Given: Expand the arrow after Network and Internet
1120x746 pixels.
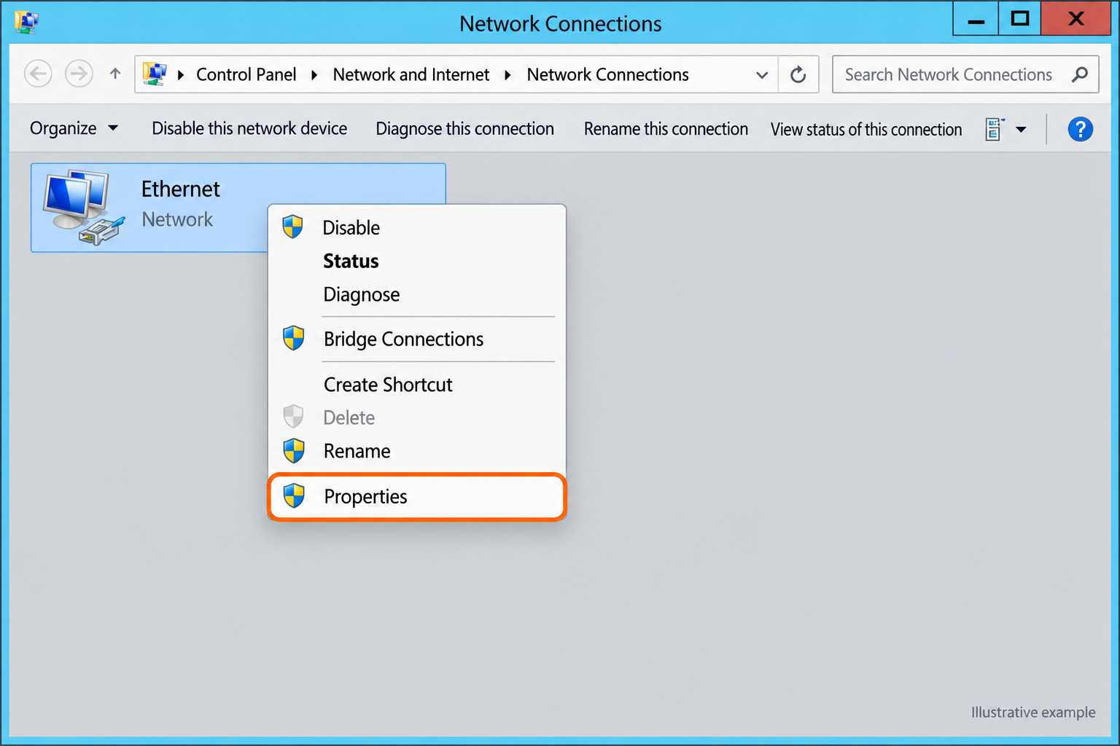Looking at the screenshot, I should click(x=507, y=74).
